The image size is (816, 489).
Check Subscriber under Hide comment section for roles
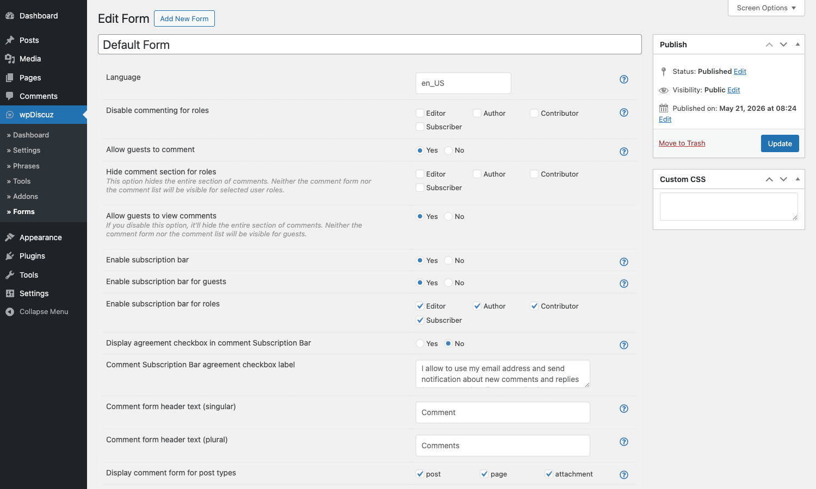[x=420, y=187]
